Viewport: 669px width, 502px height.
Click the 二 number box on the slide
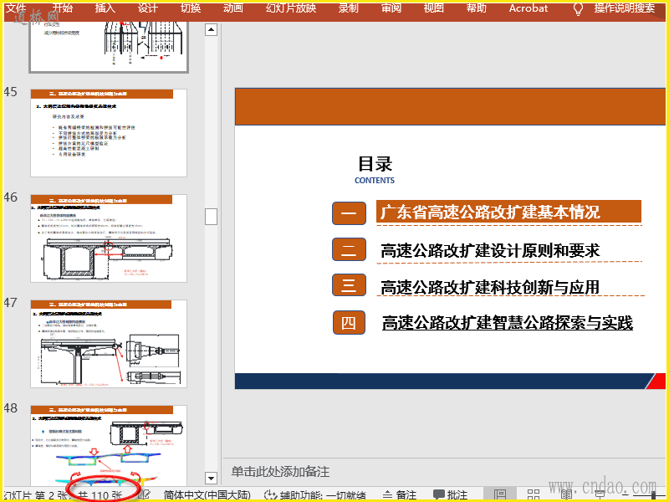pos(349,249)
